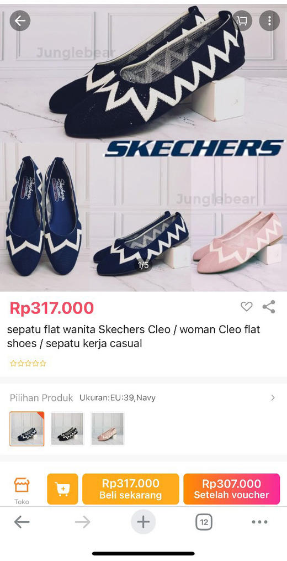
Task: Open the Toko store icon
Action: tap(22, 490)
